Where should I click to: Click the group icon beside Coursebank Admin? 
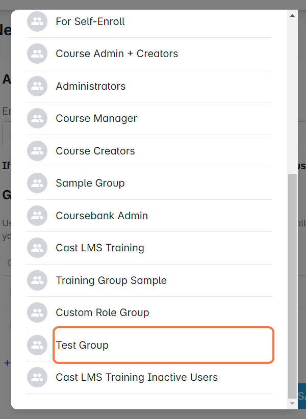(x=37, y=216)
